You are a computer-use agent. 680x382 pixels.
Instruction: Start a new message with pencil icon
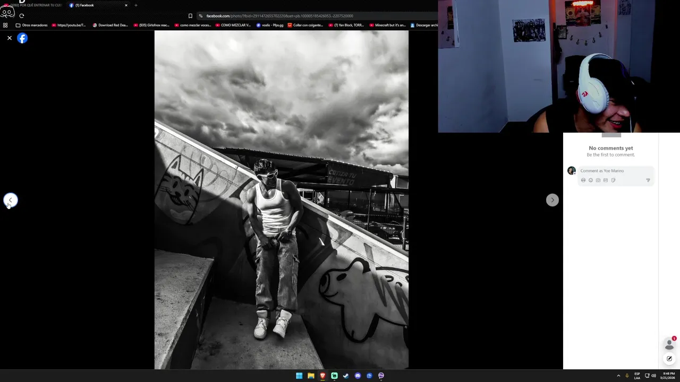669,359
